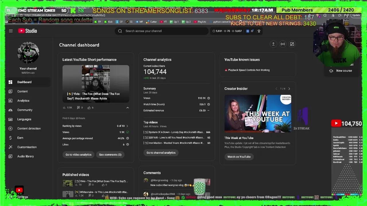
Task: Click the Content detection copyright icon
Action: 10,128
